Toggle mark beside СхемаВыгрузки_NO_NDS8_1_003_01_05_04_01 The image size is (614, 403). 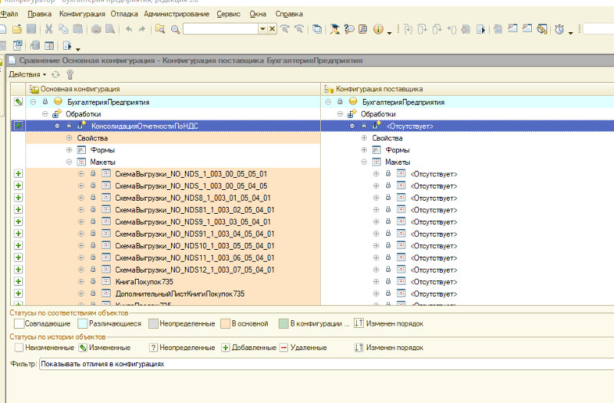pos(18,198)
